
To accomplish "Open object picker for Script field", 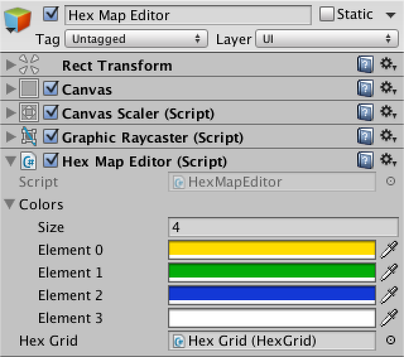I will [x=391, y=181].
